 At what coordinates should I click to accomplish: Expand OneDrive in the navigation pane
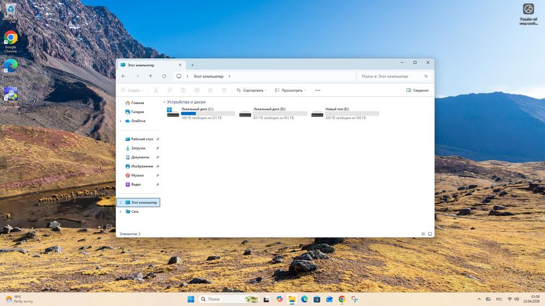pyautogui.click(x=120, y=121)
